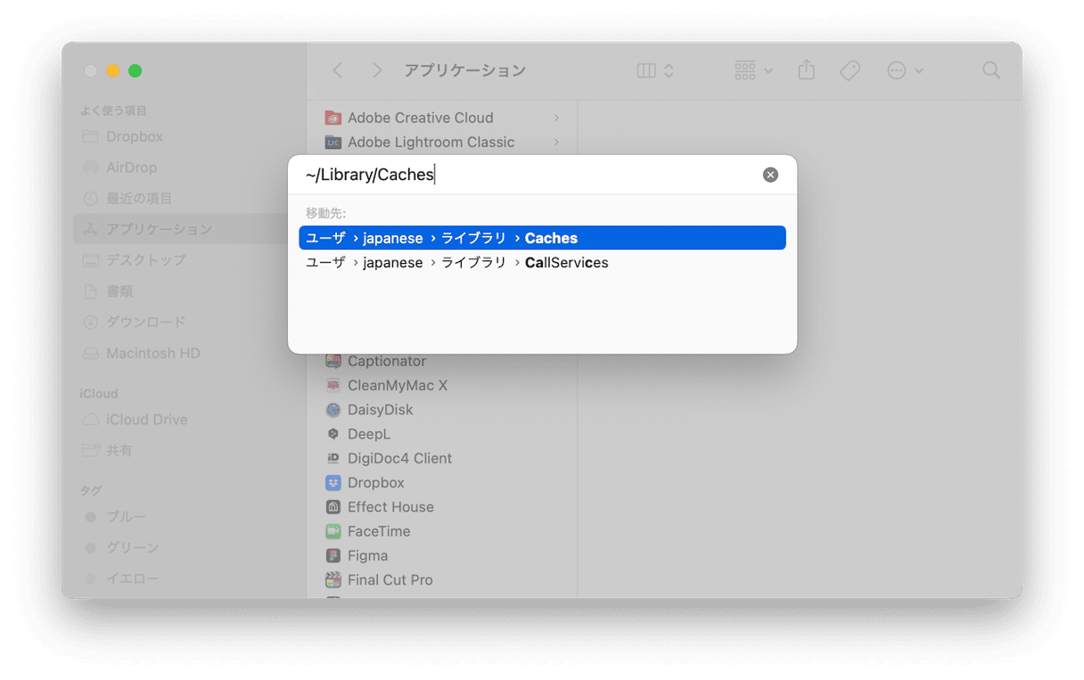Go back with the left chevron
The image size is (1084, 680).
point(338,70)
